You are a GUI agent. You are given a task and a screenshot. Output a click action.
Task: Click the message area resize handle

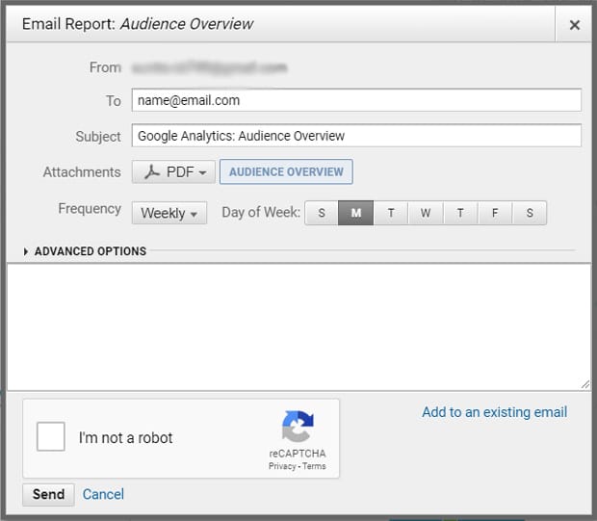[x=585, y=384]
